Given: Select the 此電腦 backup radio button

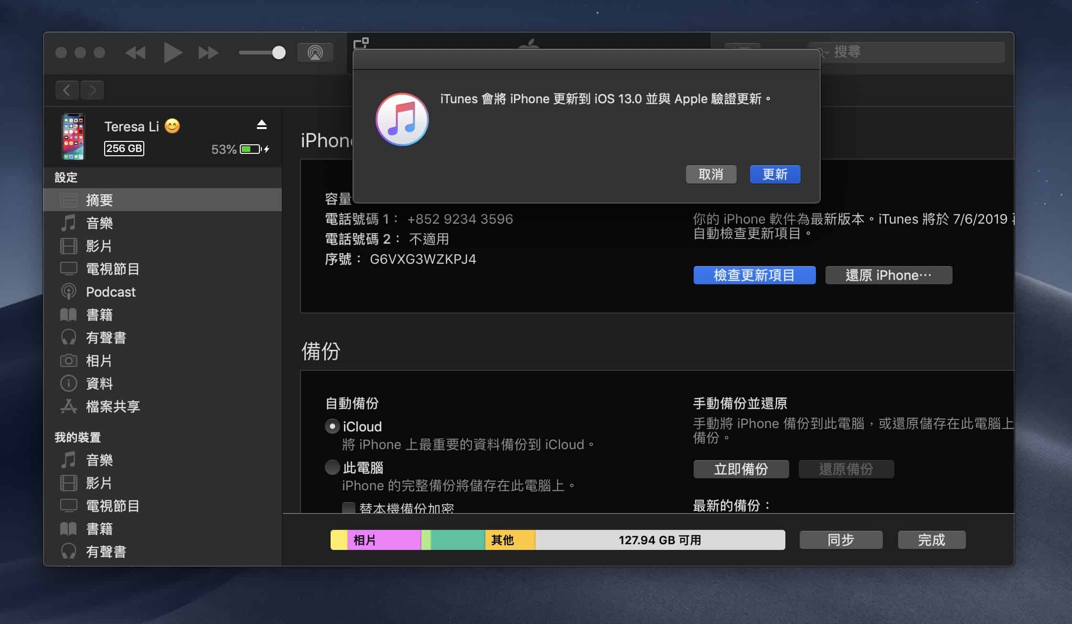Looking at the screenshot, I should [332, 467].
